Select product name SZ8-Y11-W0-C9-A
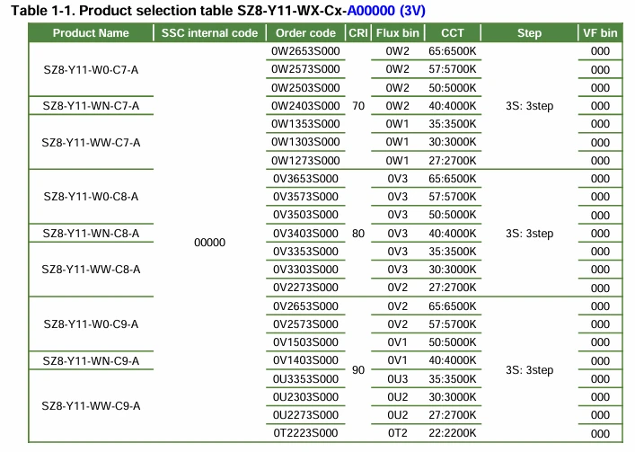 click(x=91, y=324)
